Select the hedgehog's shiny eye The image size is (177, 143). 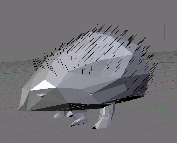42,95
